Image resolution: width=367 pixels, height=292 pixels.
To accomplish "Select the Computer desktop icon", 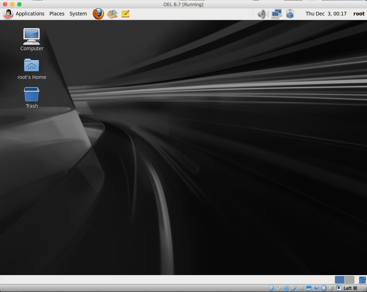I will click(x=32, y=40).
